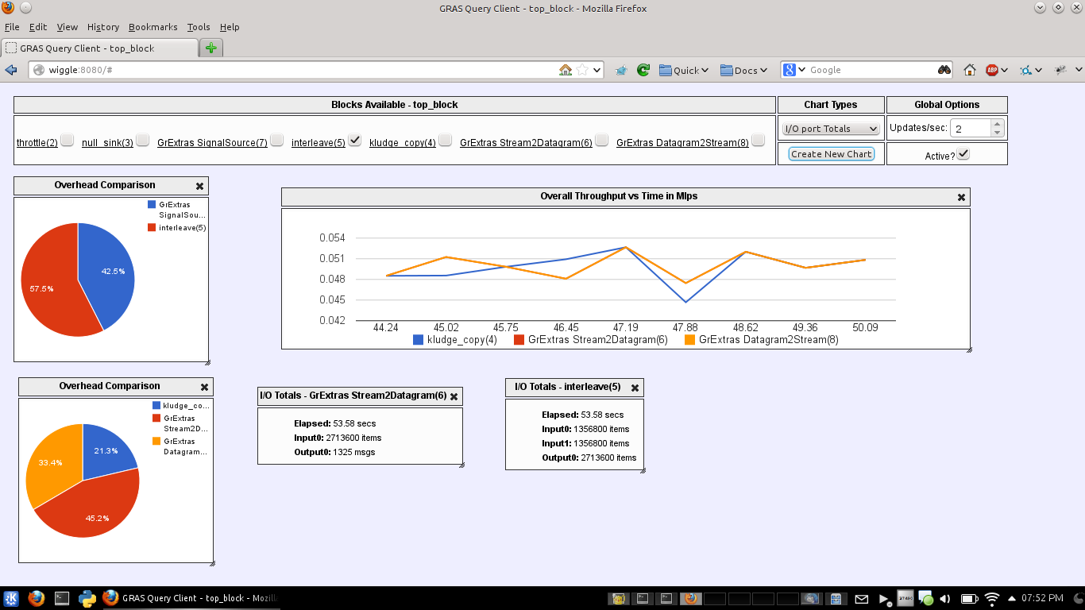Open the Quick bookmarks folder
The image size is (1085, 610).
(x=684, y=70)
